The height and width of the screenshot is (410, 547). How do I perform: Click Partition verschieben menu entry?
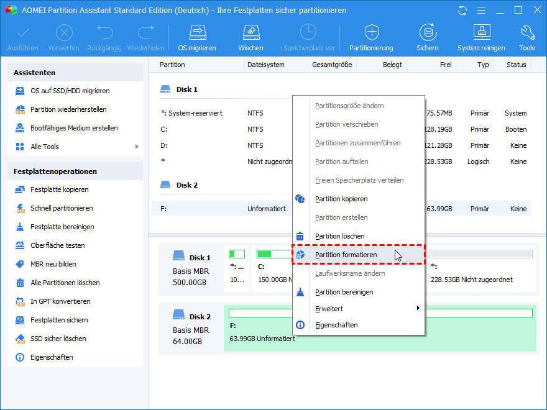tap(358, 124)
